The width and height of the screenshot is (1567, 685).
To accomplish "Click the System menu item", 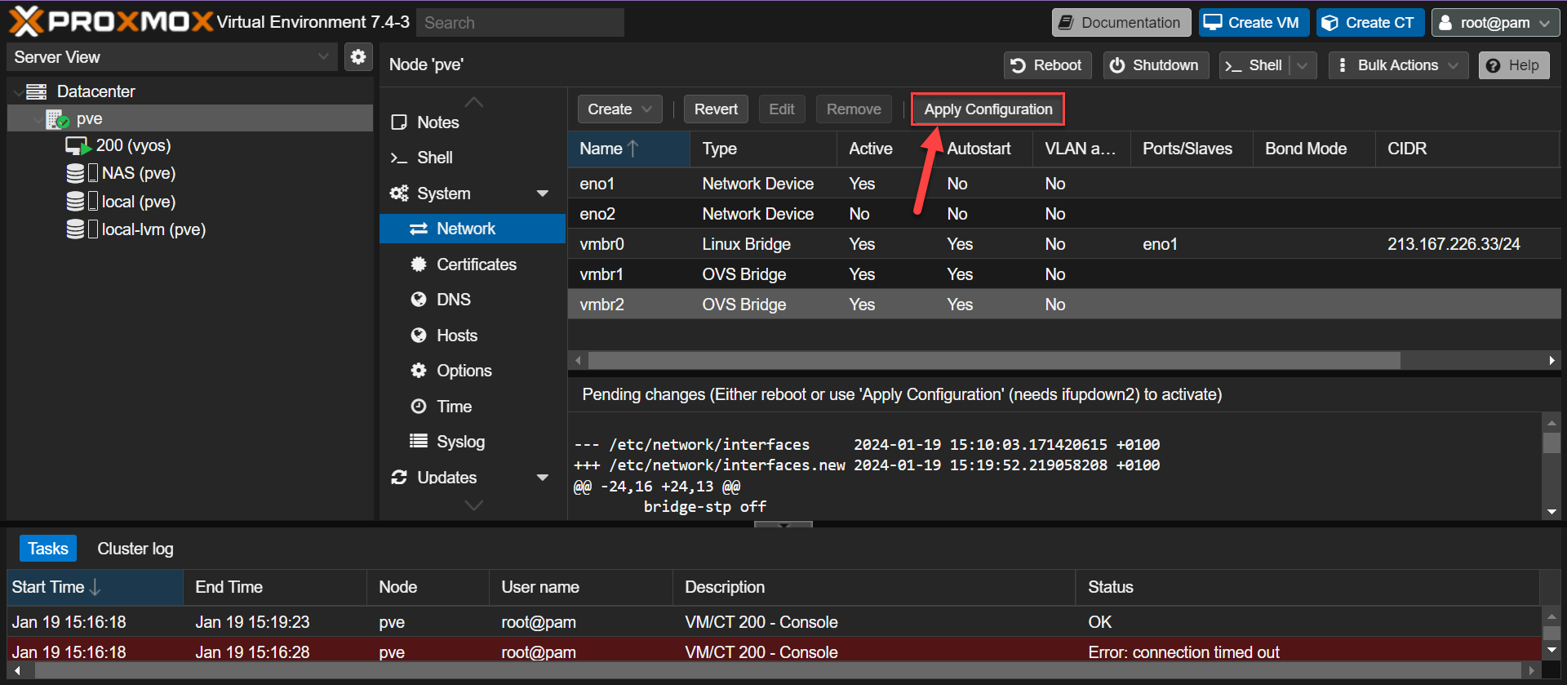I will coord(443,193).
